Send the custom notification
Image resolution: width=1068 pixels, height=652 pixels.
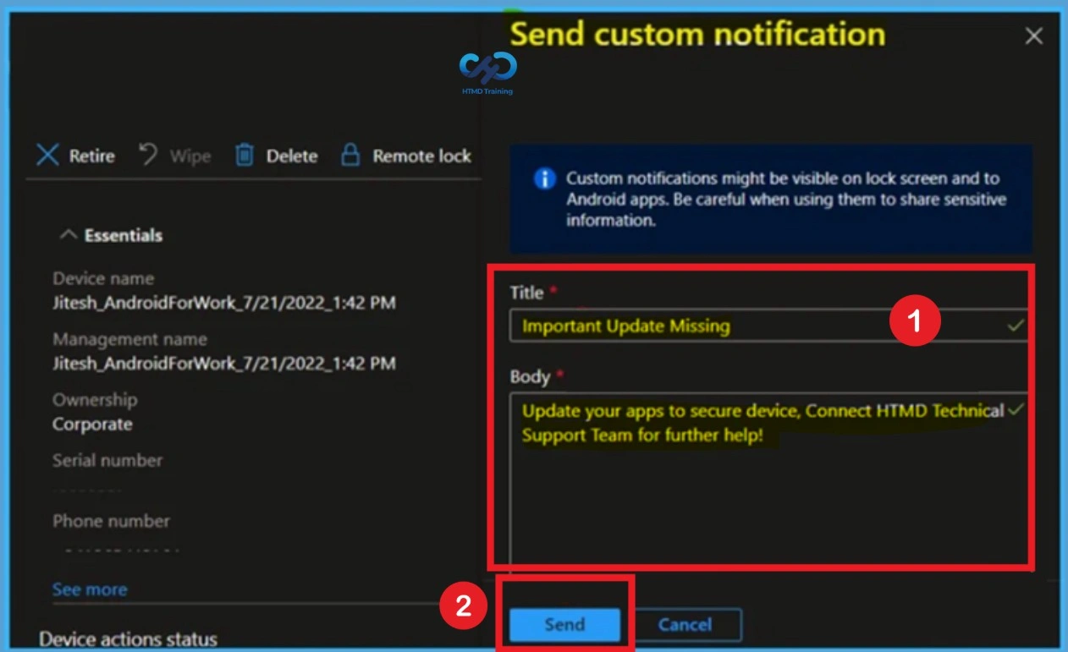click(x=564, y=624)
